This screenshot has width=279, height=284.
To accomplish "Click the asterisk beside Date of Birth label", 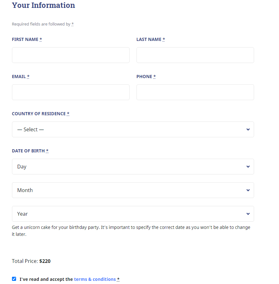I will (47, 151).
